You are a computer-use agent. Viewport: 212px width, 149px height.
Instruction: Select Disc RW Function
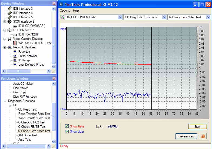25,97
